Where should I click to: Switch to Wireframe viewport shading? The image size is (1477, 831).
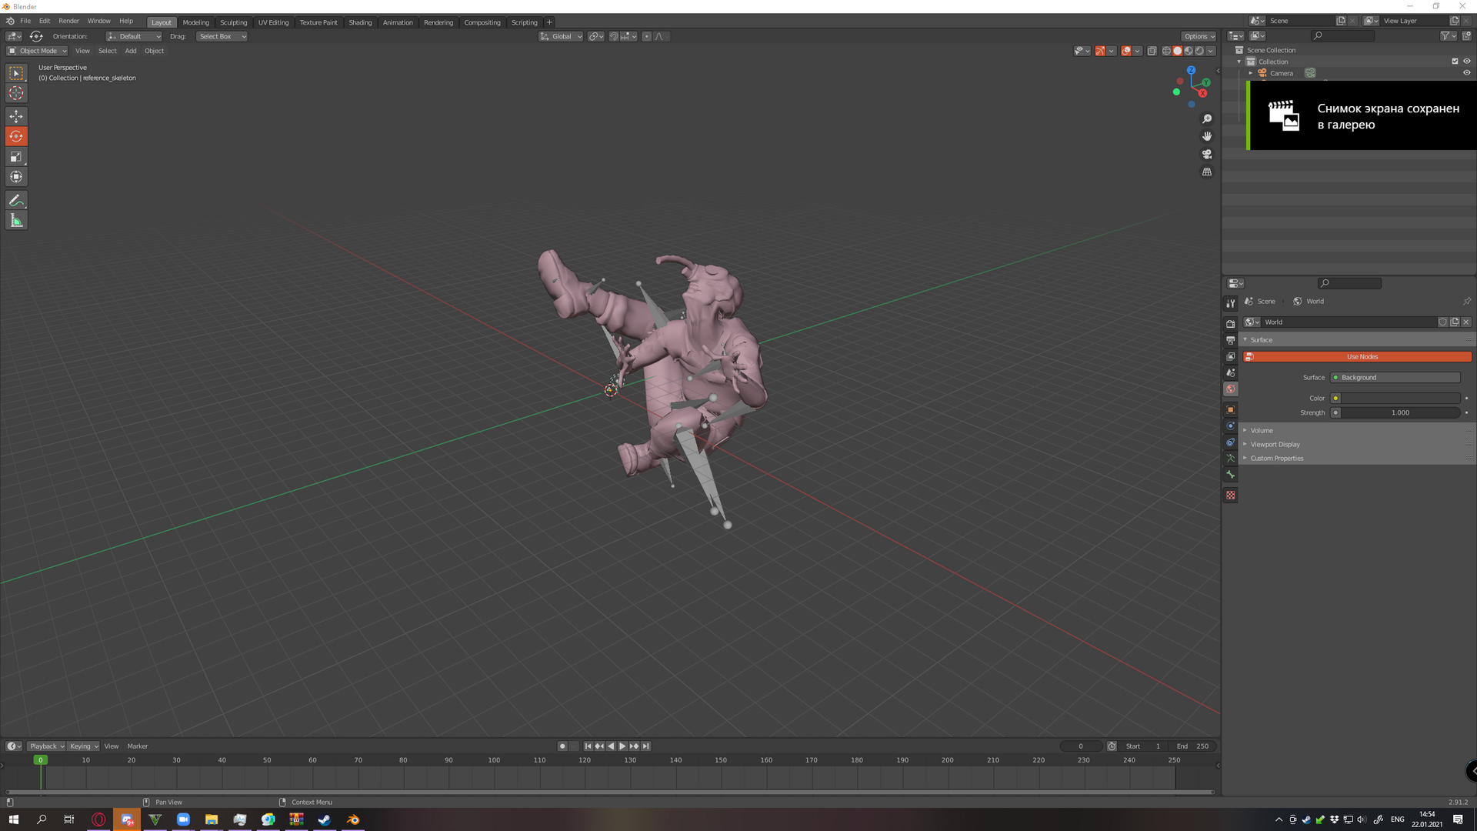coord(1166,51)
